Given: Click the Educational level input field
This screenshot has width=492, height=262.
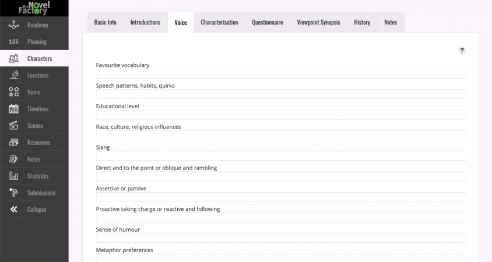Looking at the screenshot, I should pos(281,115).
